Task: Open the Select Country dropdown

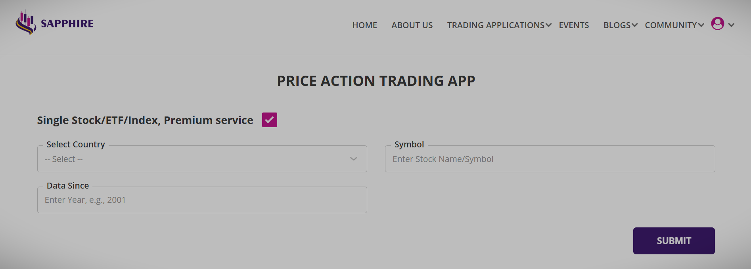Action: coord(202,159)
